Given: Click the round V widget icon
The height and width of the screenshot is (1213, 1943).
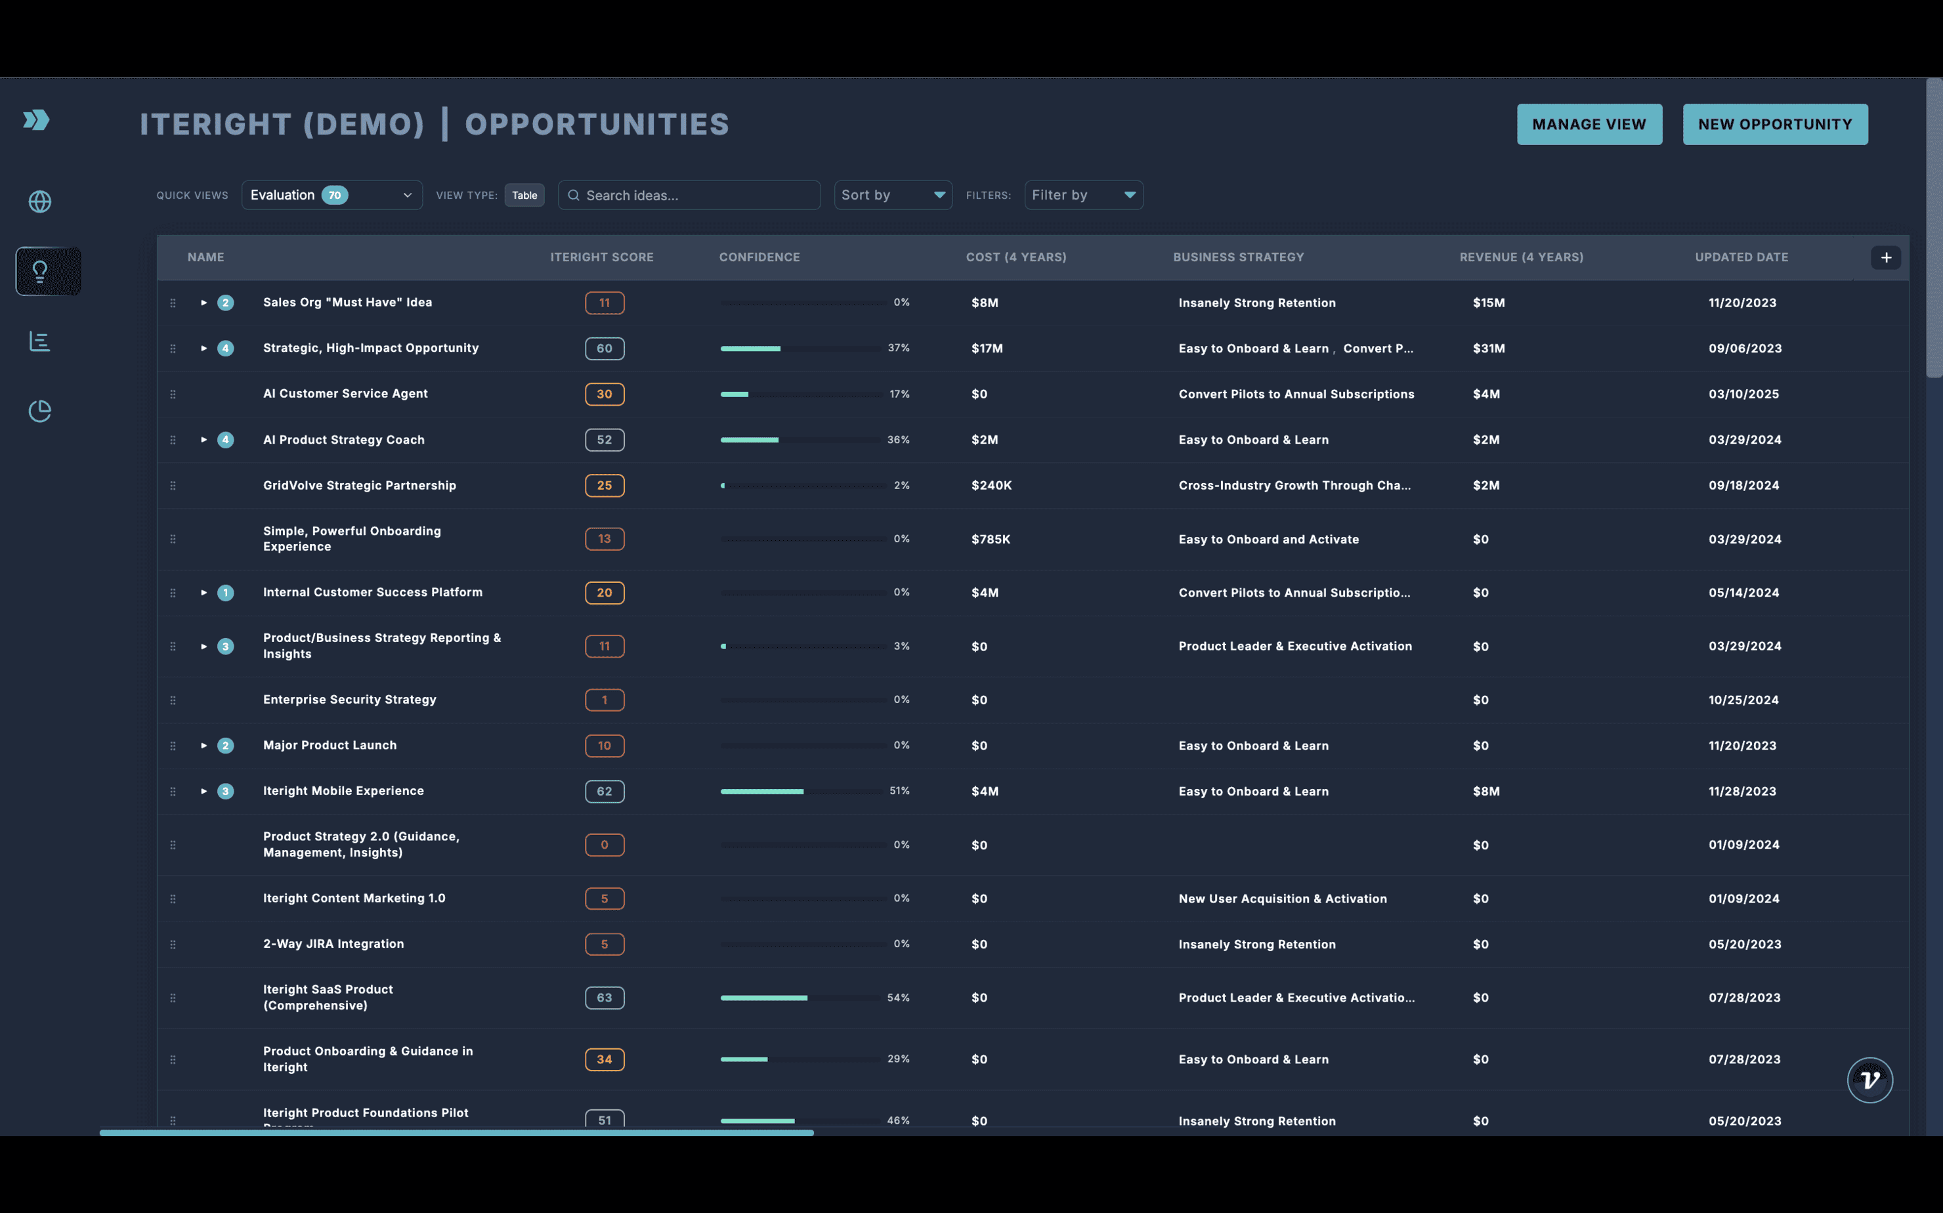Looking at the screenshot, I should point(1869,1080).
